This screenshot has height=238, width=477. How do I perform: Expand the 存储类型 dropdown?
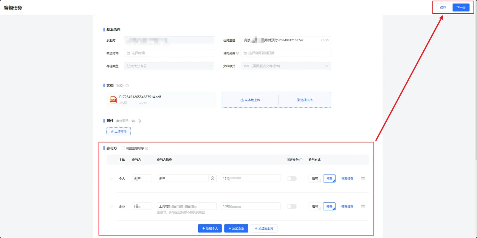tap(169, 66)
